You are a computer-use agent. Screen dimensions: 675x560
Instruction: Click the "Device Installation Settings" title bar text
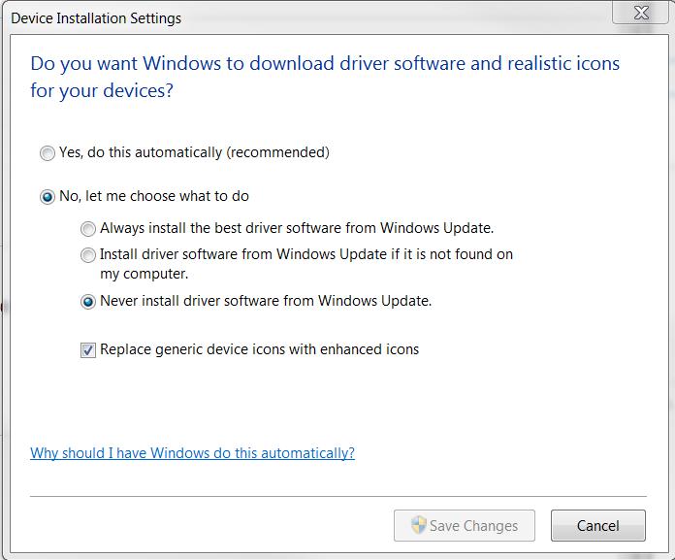[x=96, y=17]
